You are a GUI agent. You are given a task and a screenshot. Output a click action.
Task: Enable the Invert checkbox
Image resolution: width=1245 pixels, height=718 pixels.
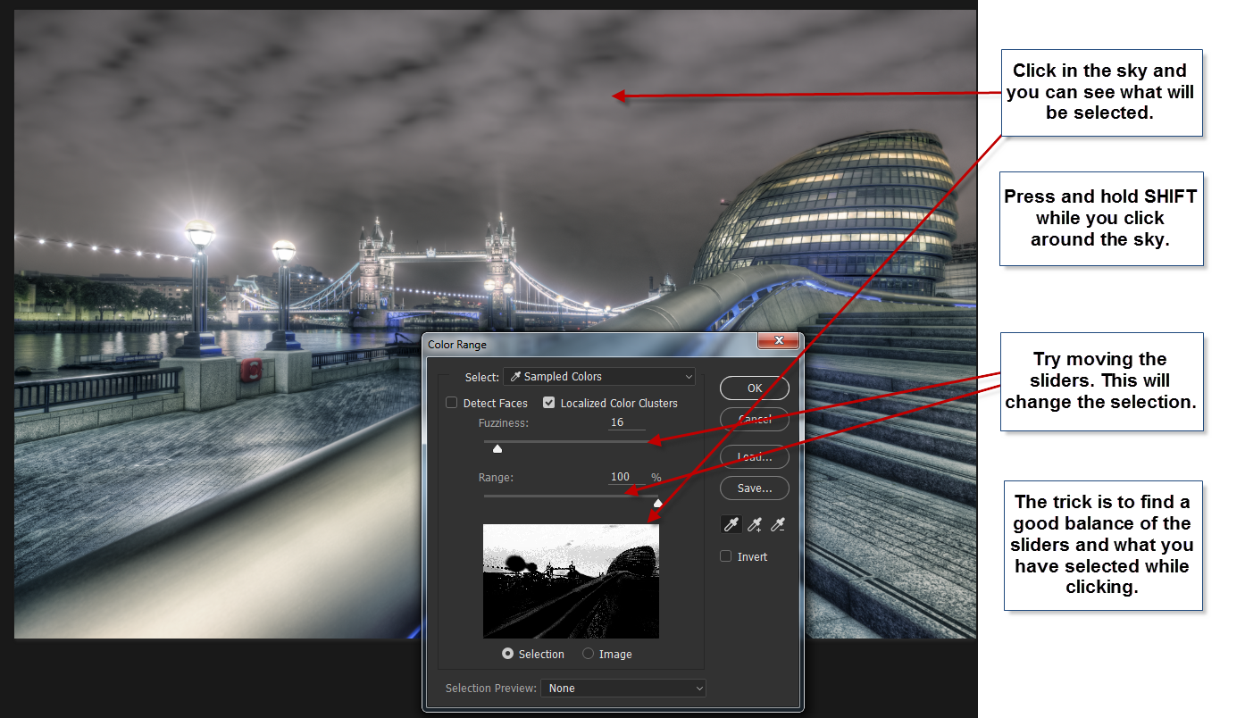[725, 555]
